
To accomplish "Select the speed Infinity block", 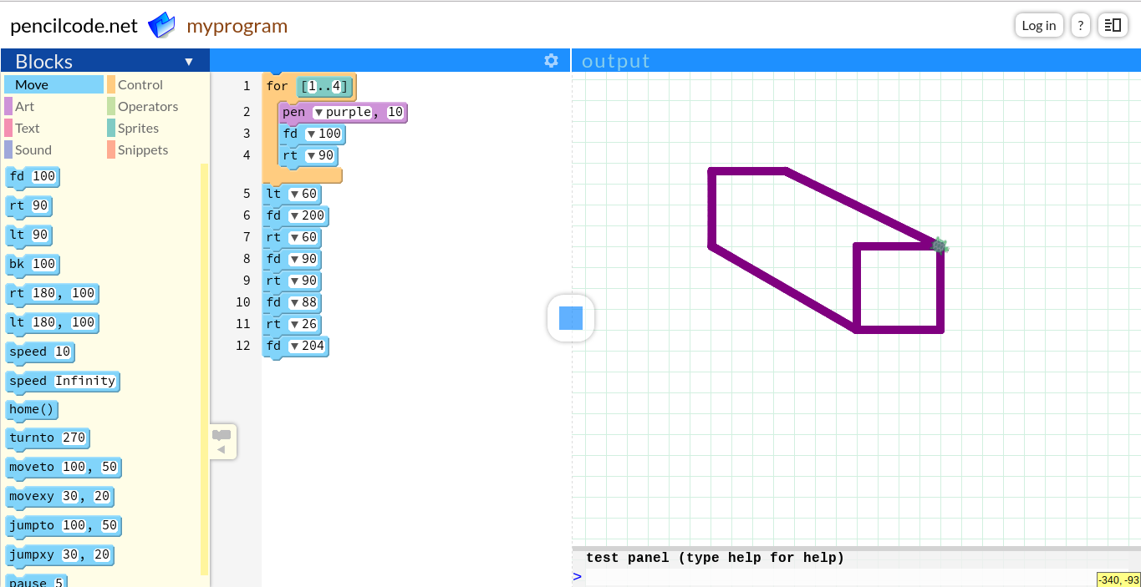I will pyautogui.click(x=63, y=381).
